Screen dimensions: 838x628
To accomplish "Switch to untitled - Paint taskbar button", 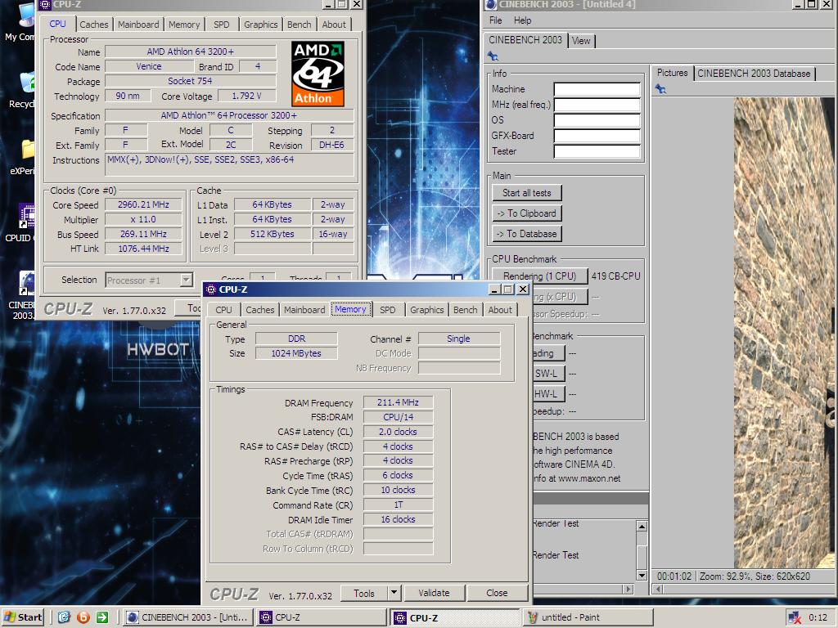I will point(588,617).
